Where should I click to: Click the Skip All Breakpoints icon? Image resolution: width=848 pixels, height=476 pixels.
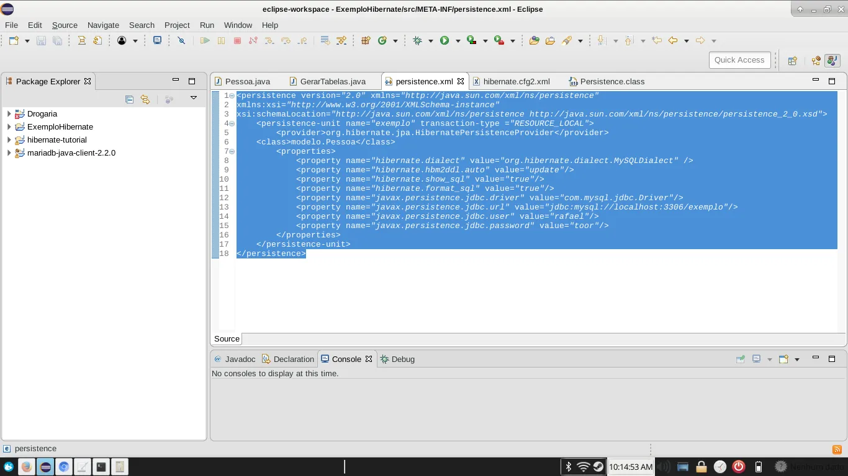[x=181, y=41]
